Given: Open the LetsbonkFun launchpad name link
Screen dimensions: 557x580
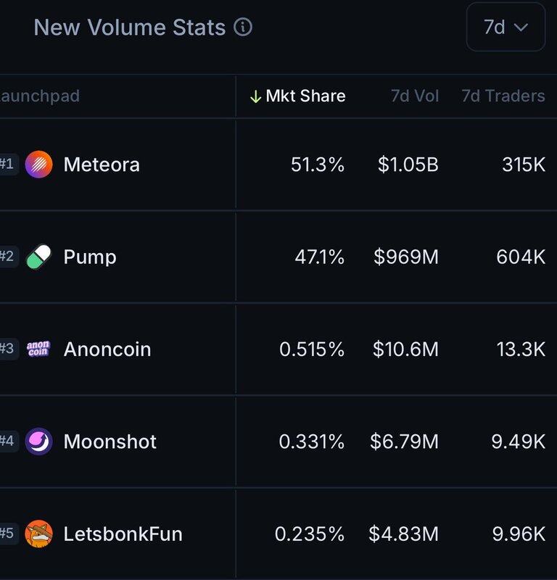Looking at the screenshot, I should point(123,534).
